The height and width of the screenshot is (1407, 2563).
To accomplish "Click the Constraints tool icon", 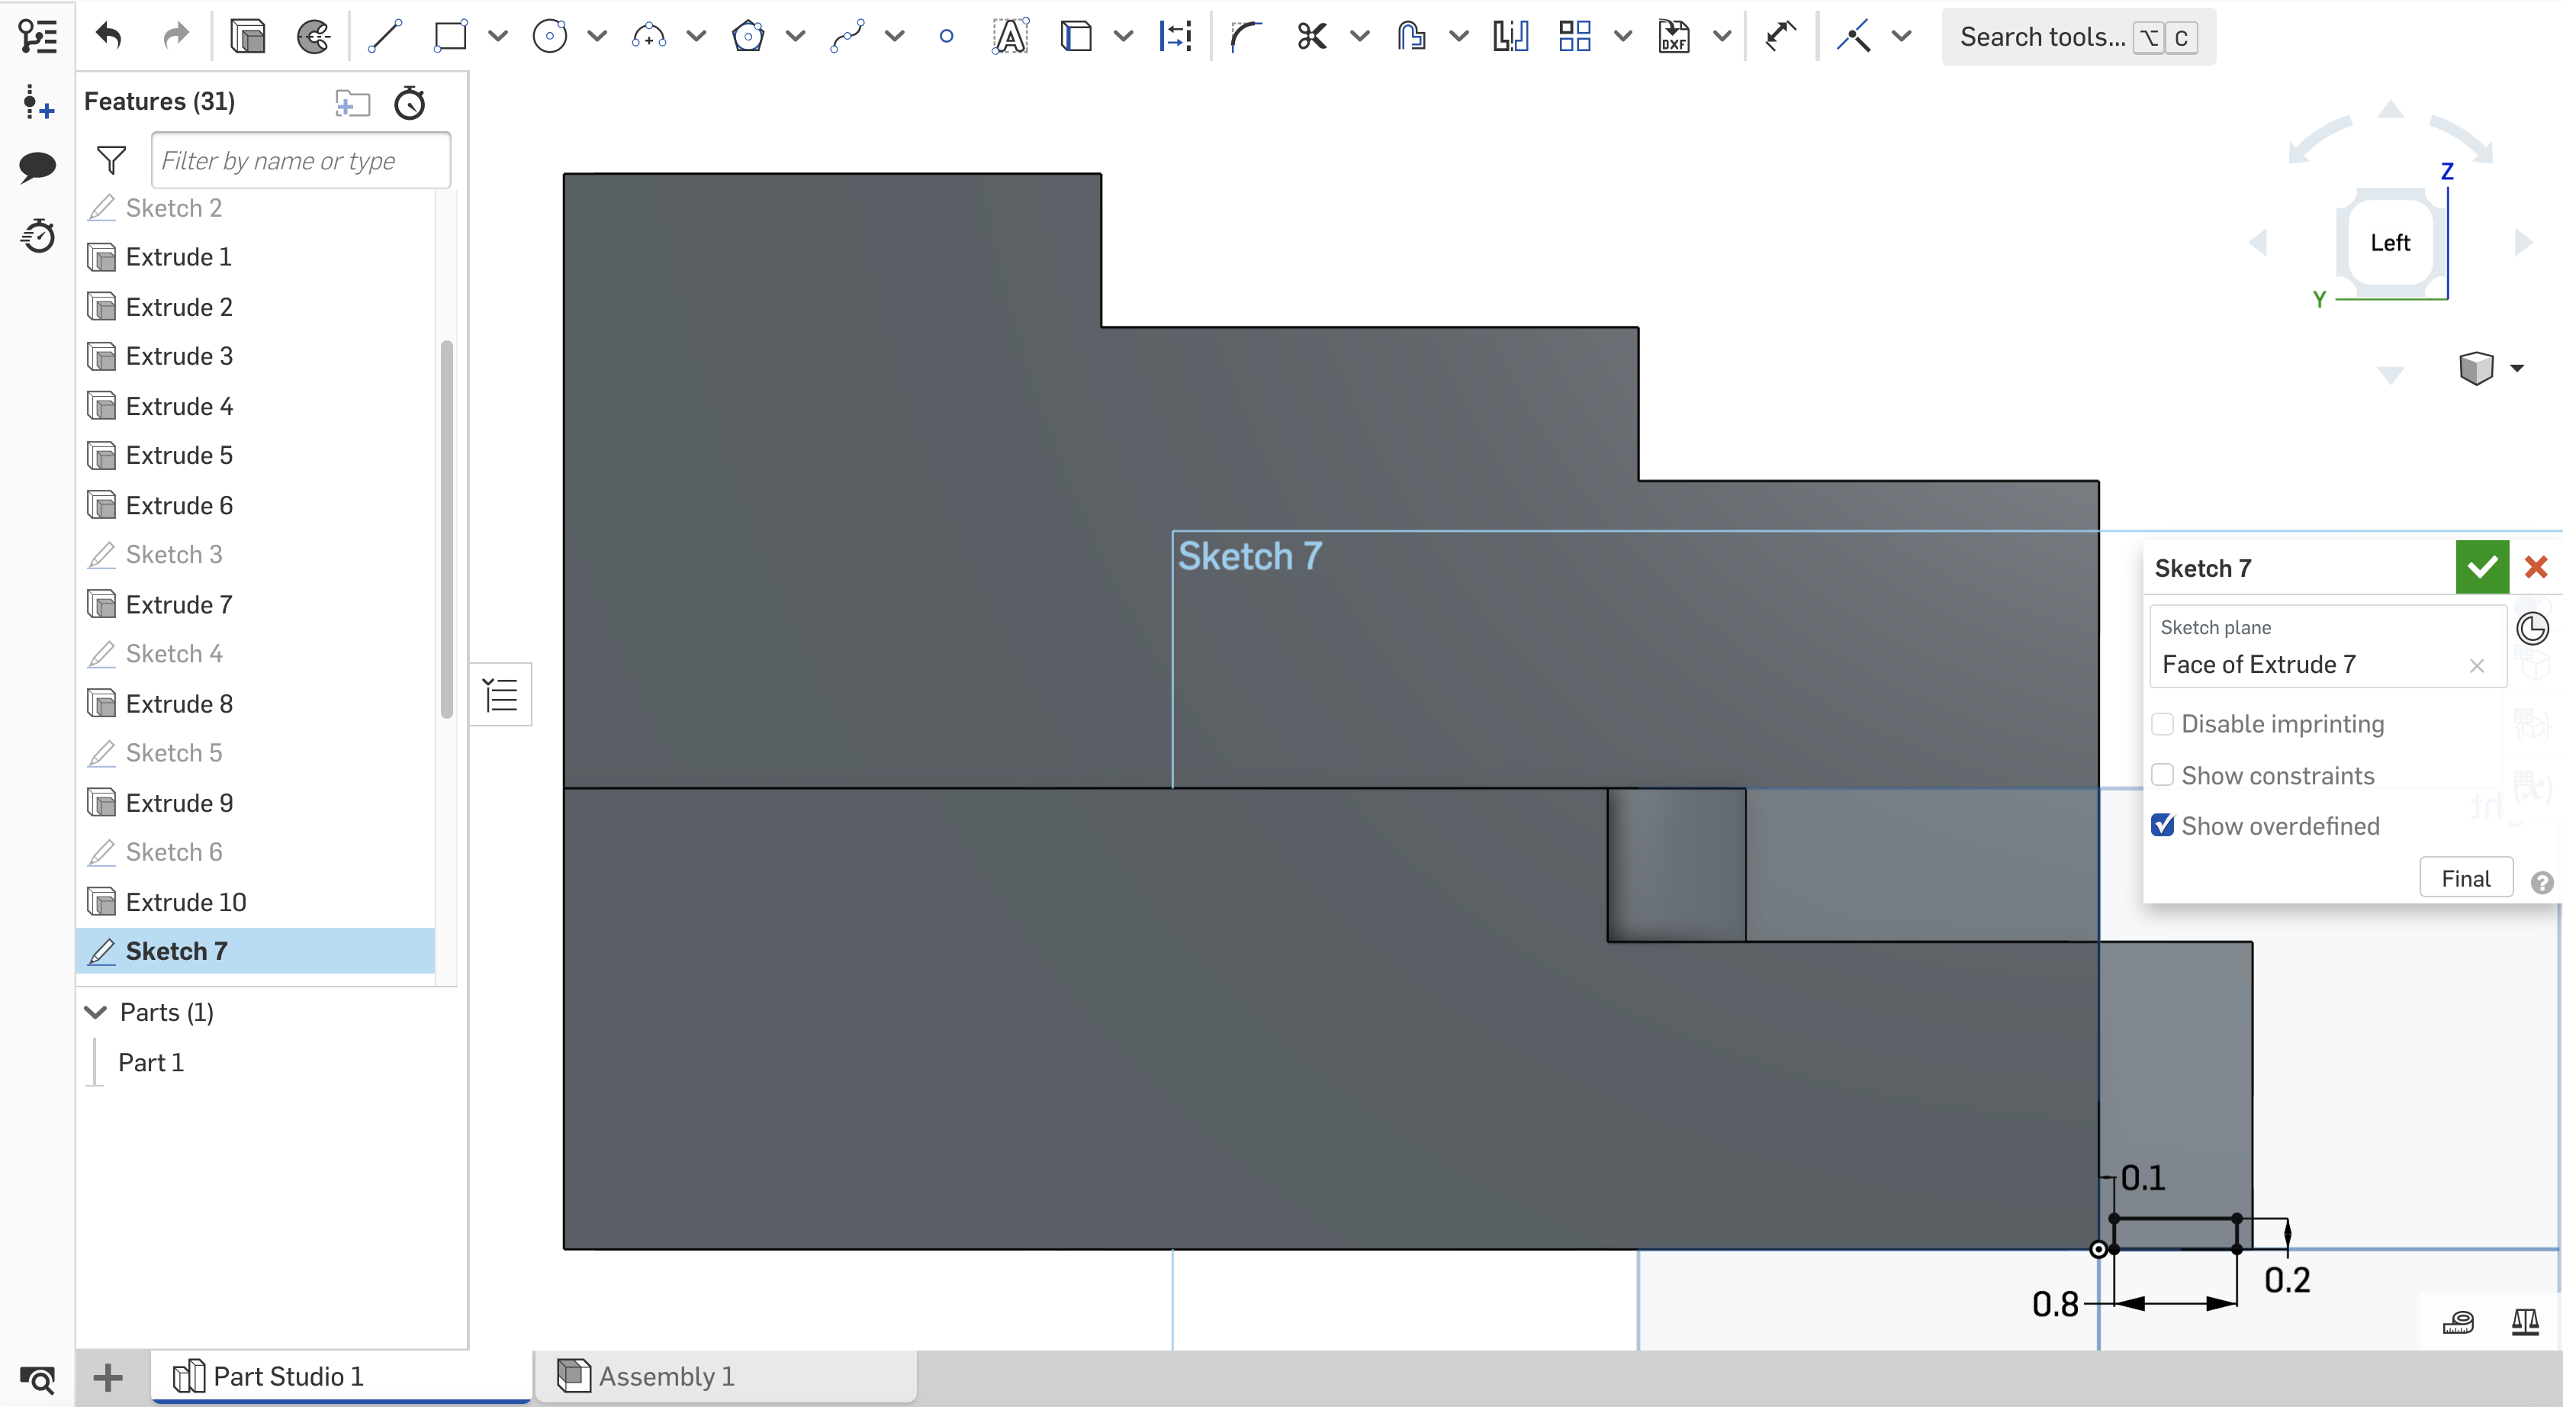I will (1851, 37).
